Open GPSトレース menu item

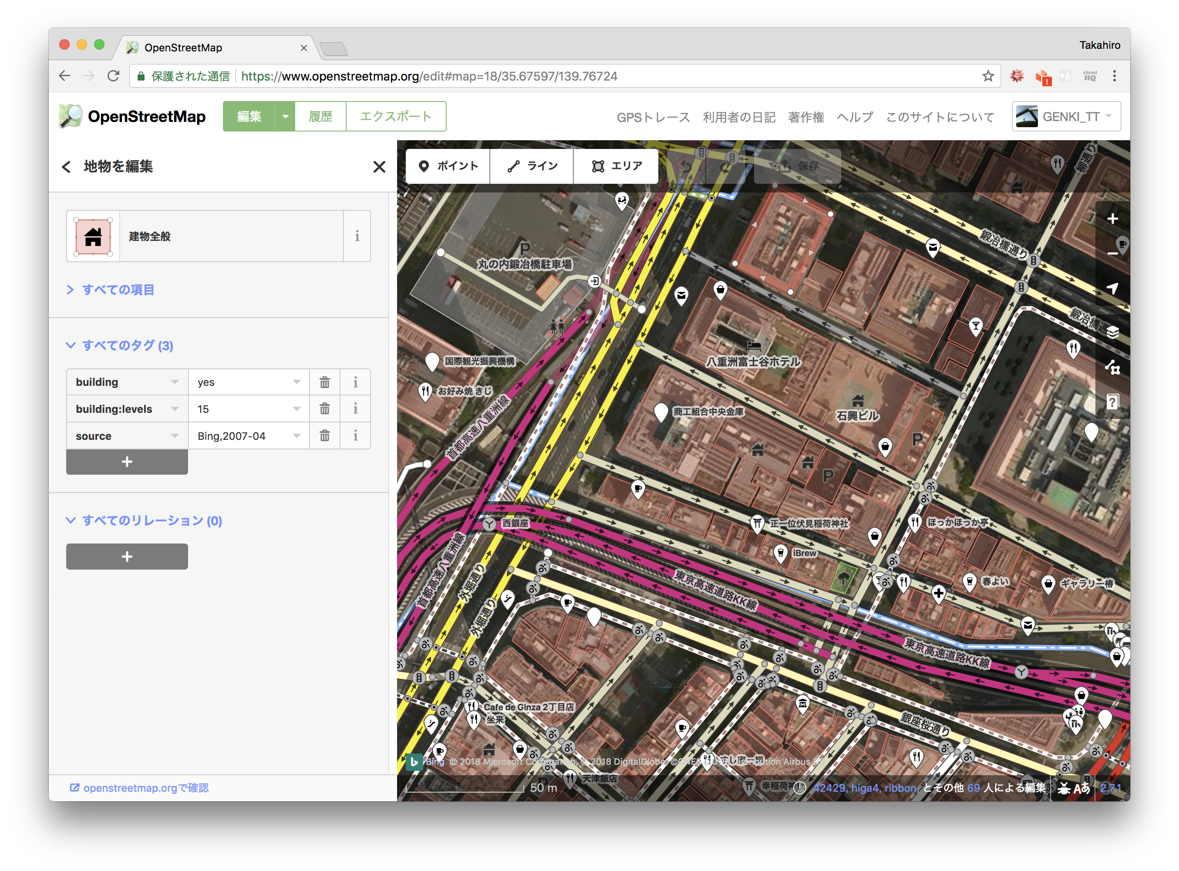(x=653, y=117)
